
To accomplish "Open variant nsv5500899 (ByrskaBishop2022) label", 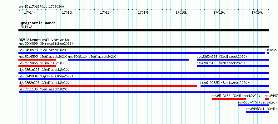I will click(x=46, y=44).
